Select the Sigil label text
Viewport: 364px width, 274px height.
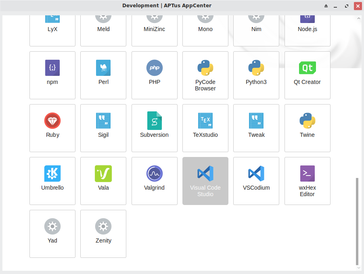coord(103,135)
